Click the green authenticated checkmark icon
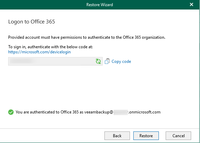This screenshot has width=200, height=143. point(11,112)
